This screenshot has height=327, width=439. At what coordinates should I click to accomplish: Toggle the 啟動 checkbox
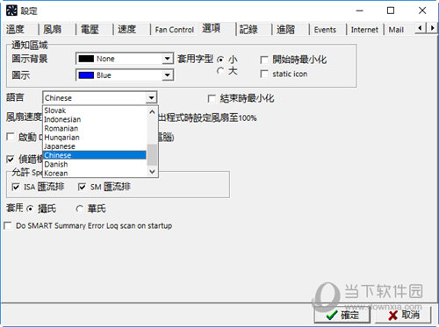click(11, 137)
